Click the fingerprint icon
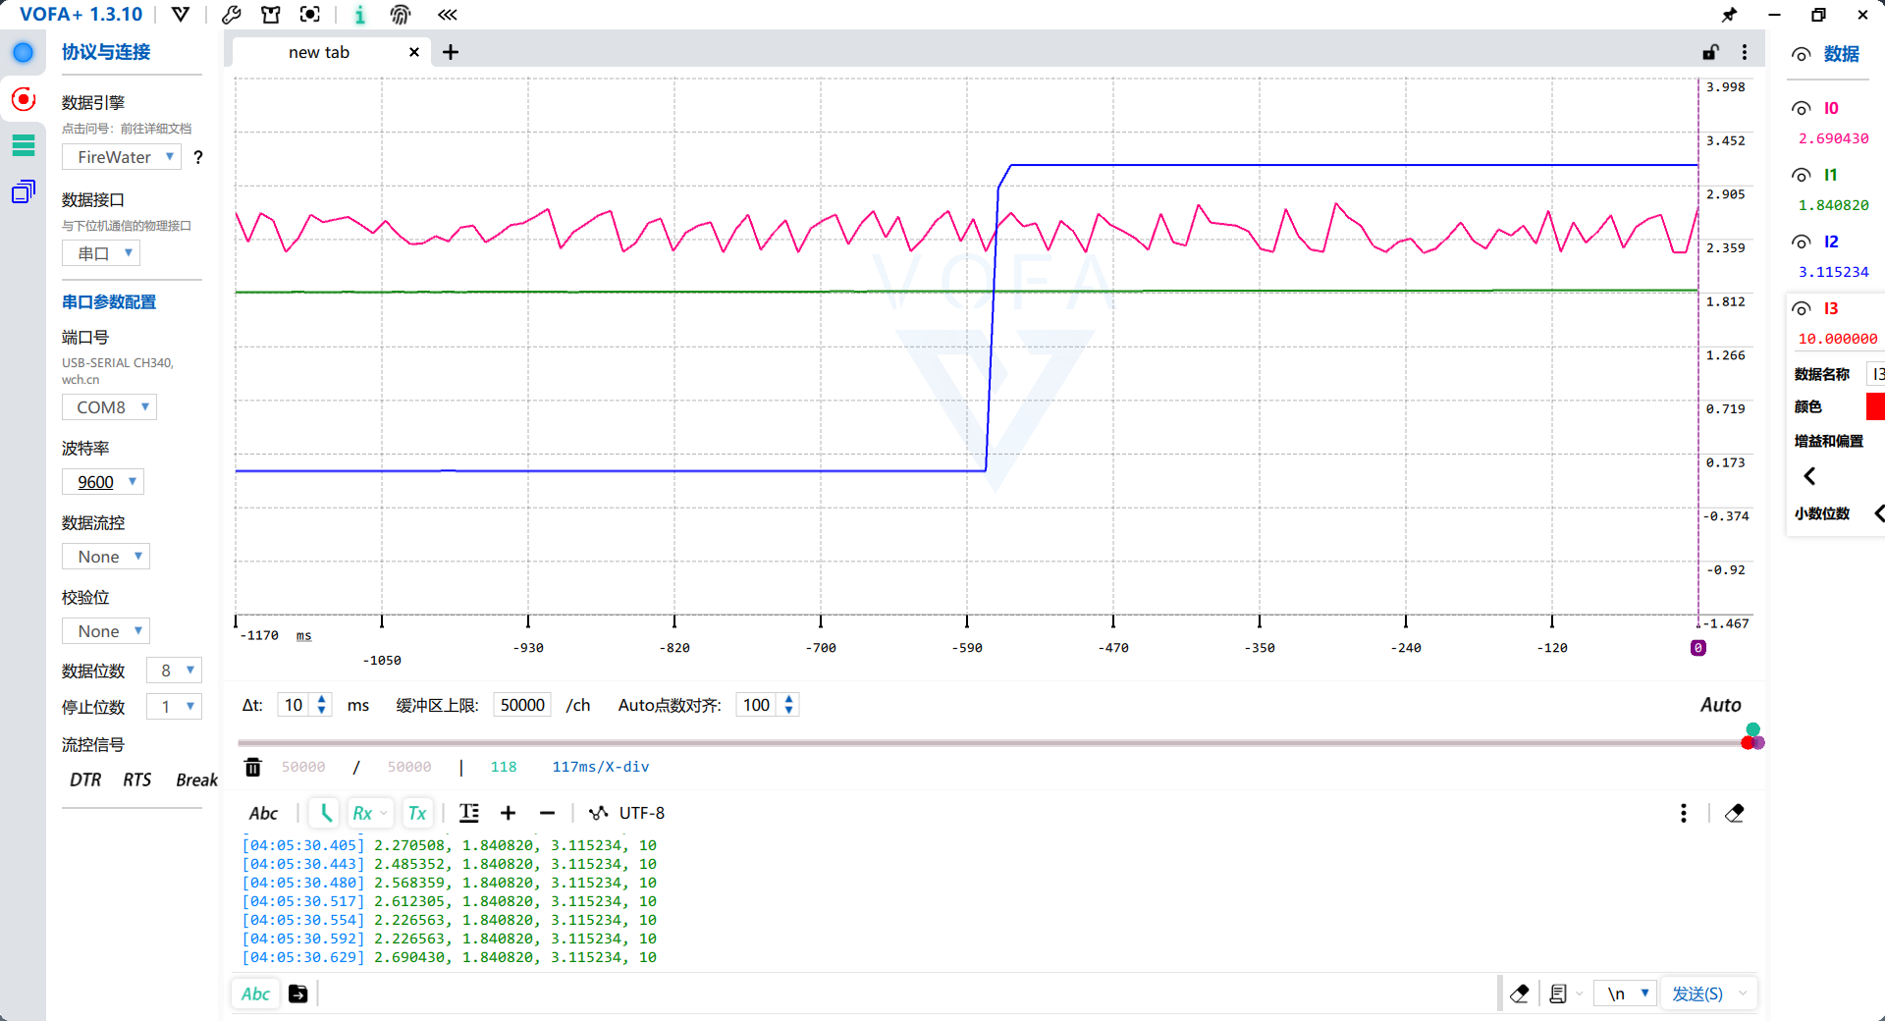This screenshot has width=1885, height=1021. 401,14
